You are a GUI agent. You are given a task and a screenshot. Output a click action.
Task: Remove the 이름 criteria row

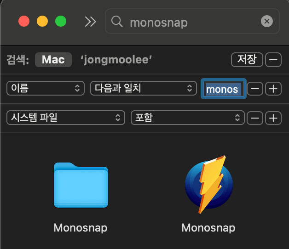(255, 89)
